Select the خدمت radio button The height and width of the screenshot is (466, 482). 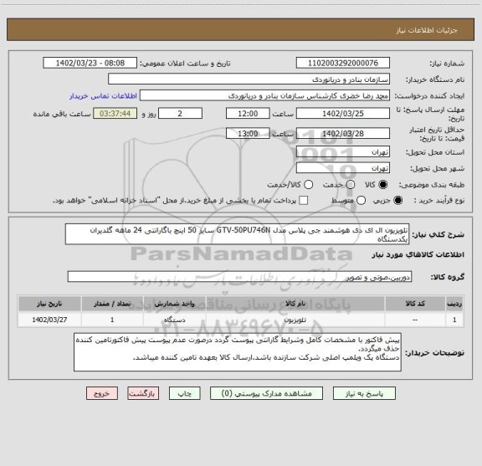pos(351,185)
